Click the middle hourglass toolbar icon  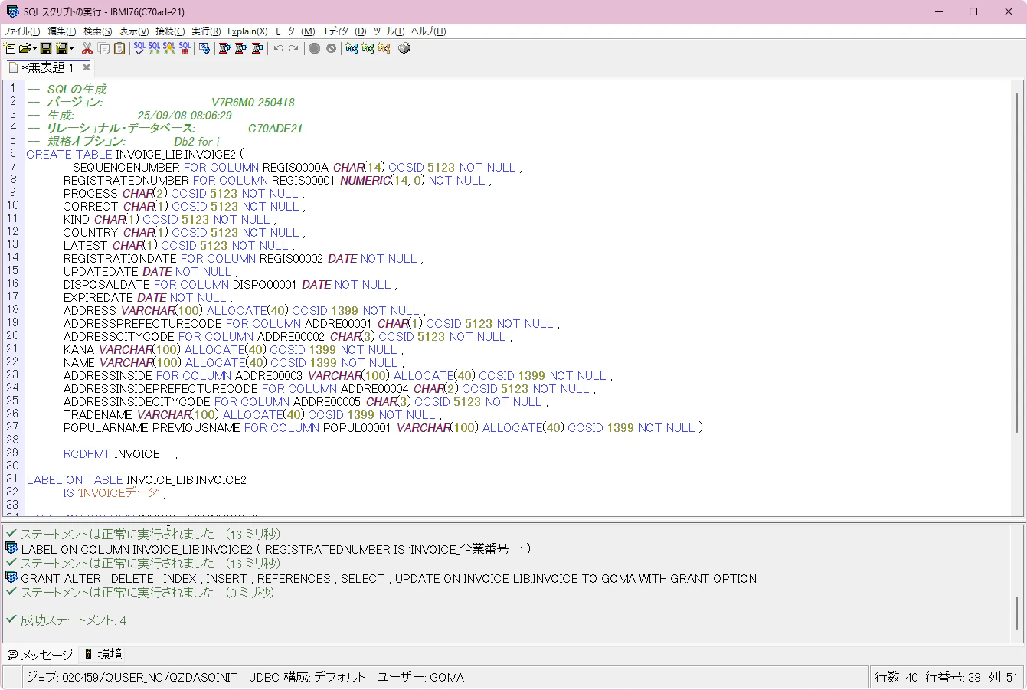click(241, 48)
